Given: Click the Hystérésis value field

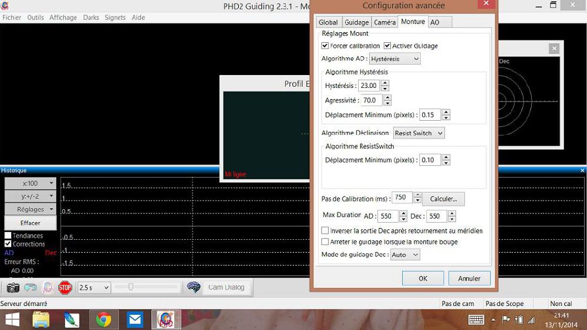Looking at the screenshot, I should [369, 86].
